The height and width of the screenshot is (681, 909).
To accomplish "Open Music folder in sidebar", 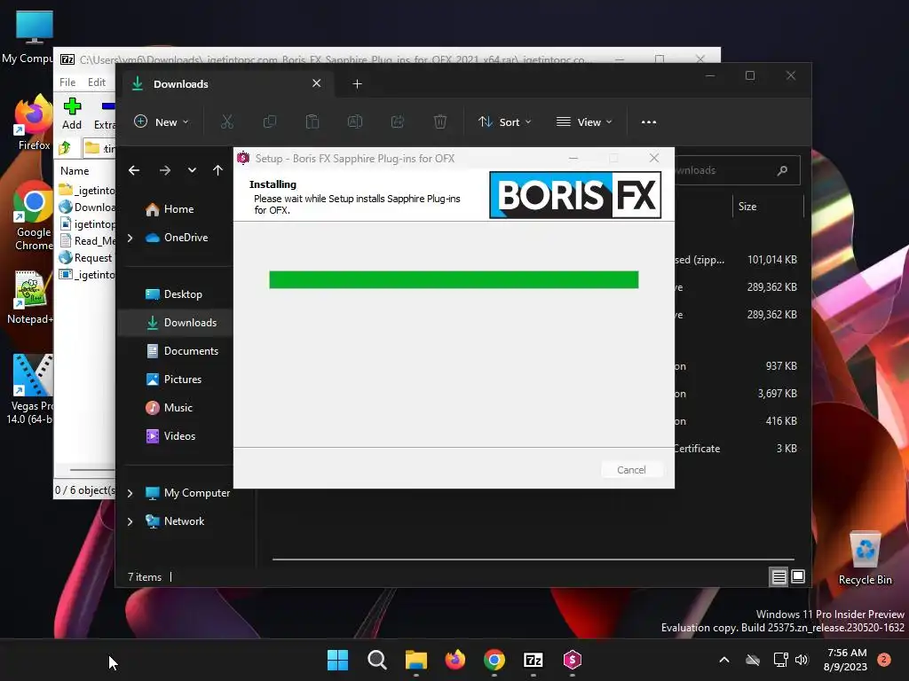I will 170,408.
